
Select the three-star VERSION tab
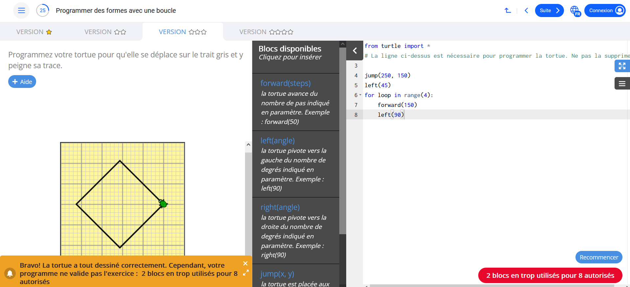pos(183,32)
